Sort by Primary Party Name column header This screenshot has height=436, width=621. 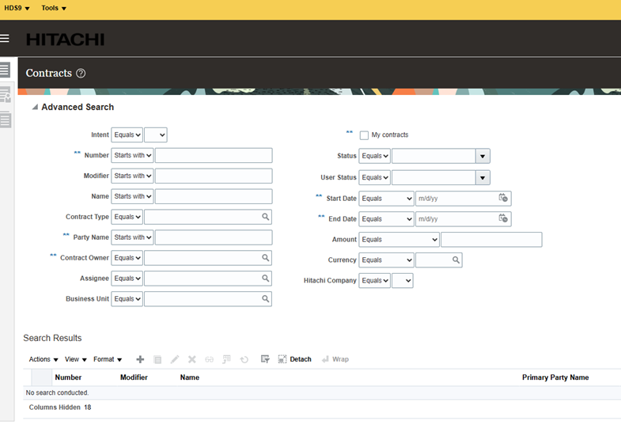pos(555,377)
